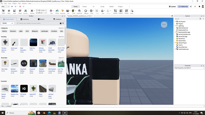Open the Character tool
The image size is (205, 115).
(x=63, y=12)
